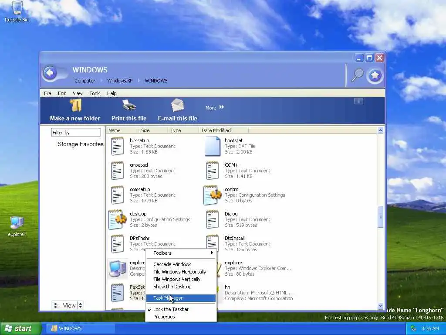Click the E-mail this file envelope icon

178,105
